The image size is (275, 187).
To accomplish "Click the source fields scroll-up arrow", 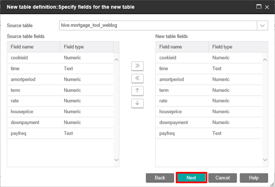I will coord(116,60).
